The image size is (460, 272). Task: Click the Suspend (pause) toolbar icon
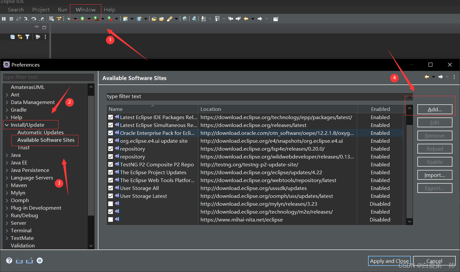pyautogui.click(x=4, y=19)
